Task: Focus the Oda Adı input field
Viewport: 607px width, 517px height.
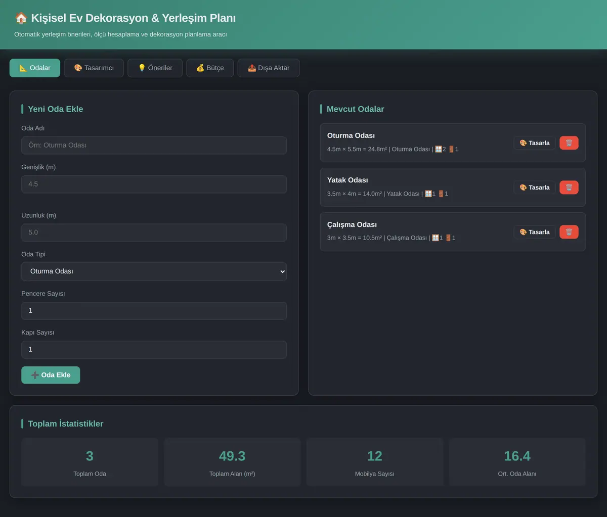Action: point(154,145)
